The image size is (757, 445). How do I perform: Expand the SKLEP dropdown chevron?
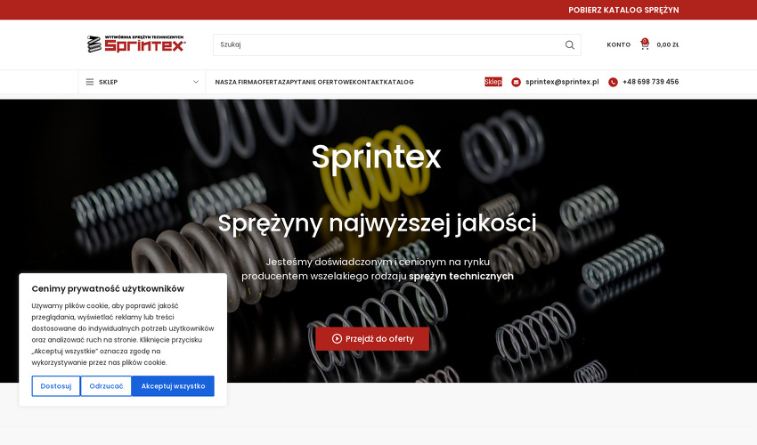tap(196, 82)
